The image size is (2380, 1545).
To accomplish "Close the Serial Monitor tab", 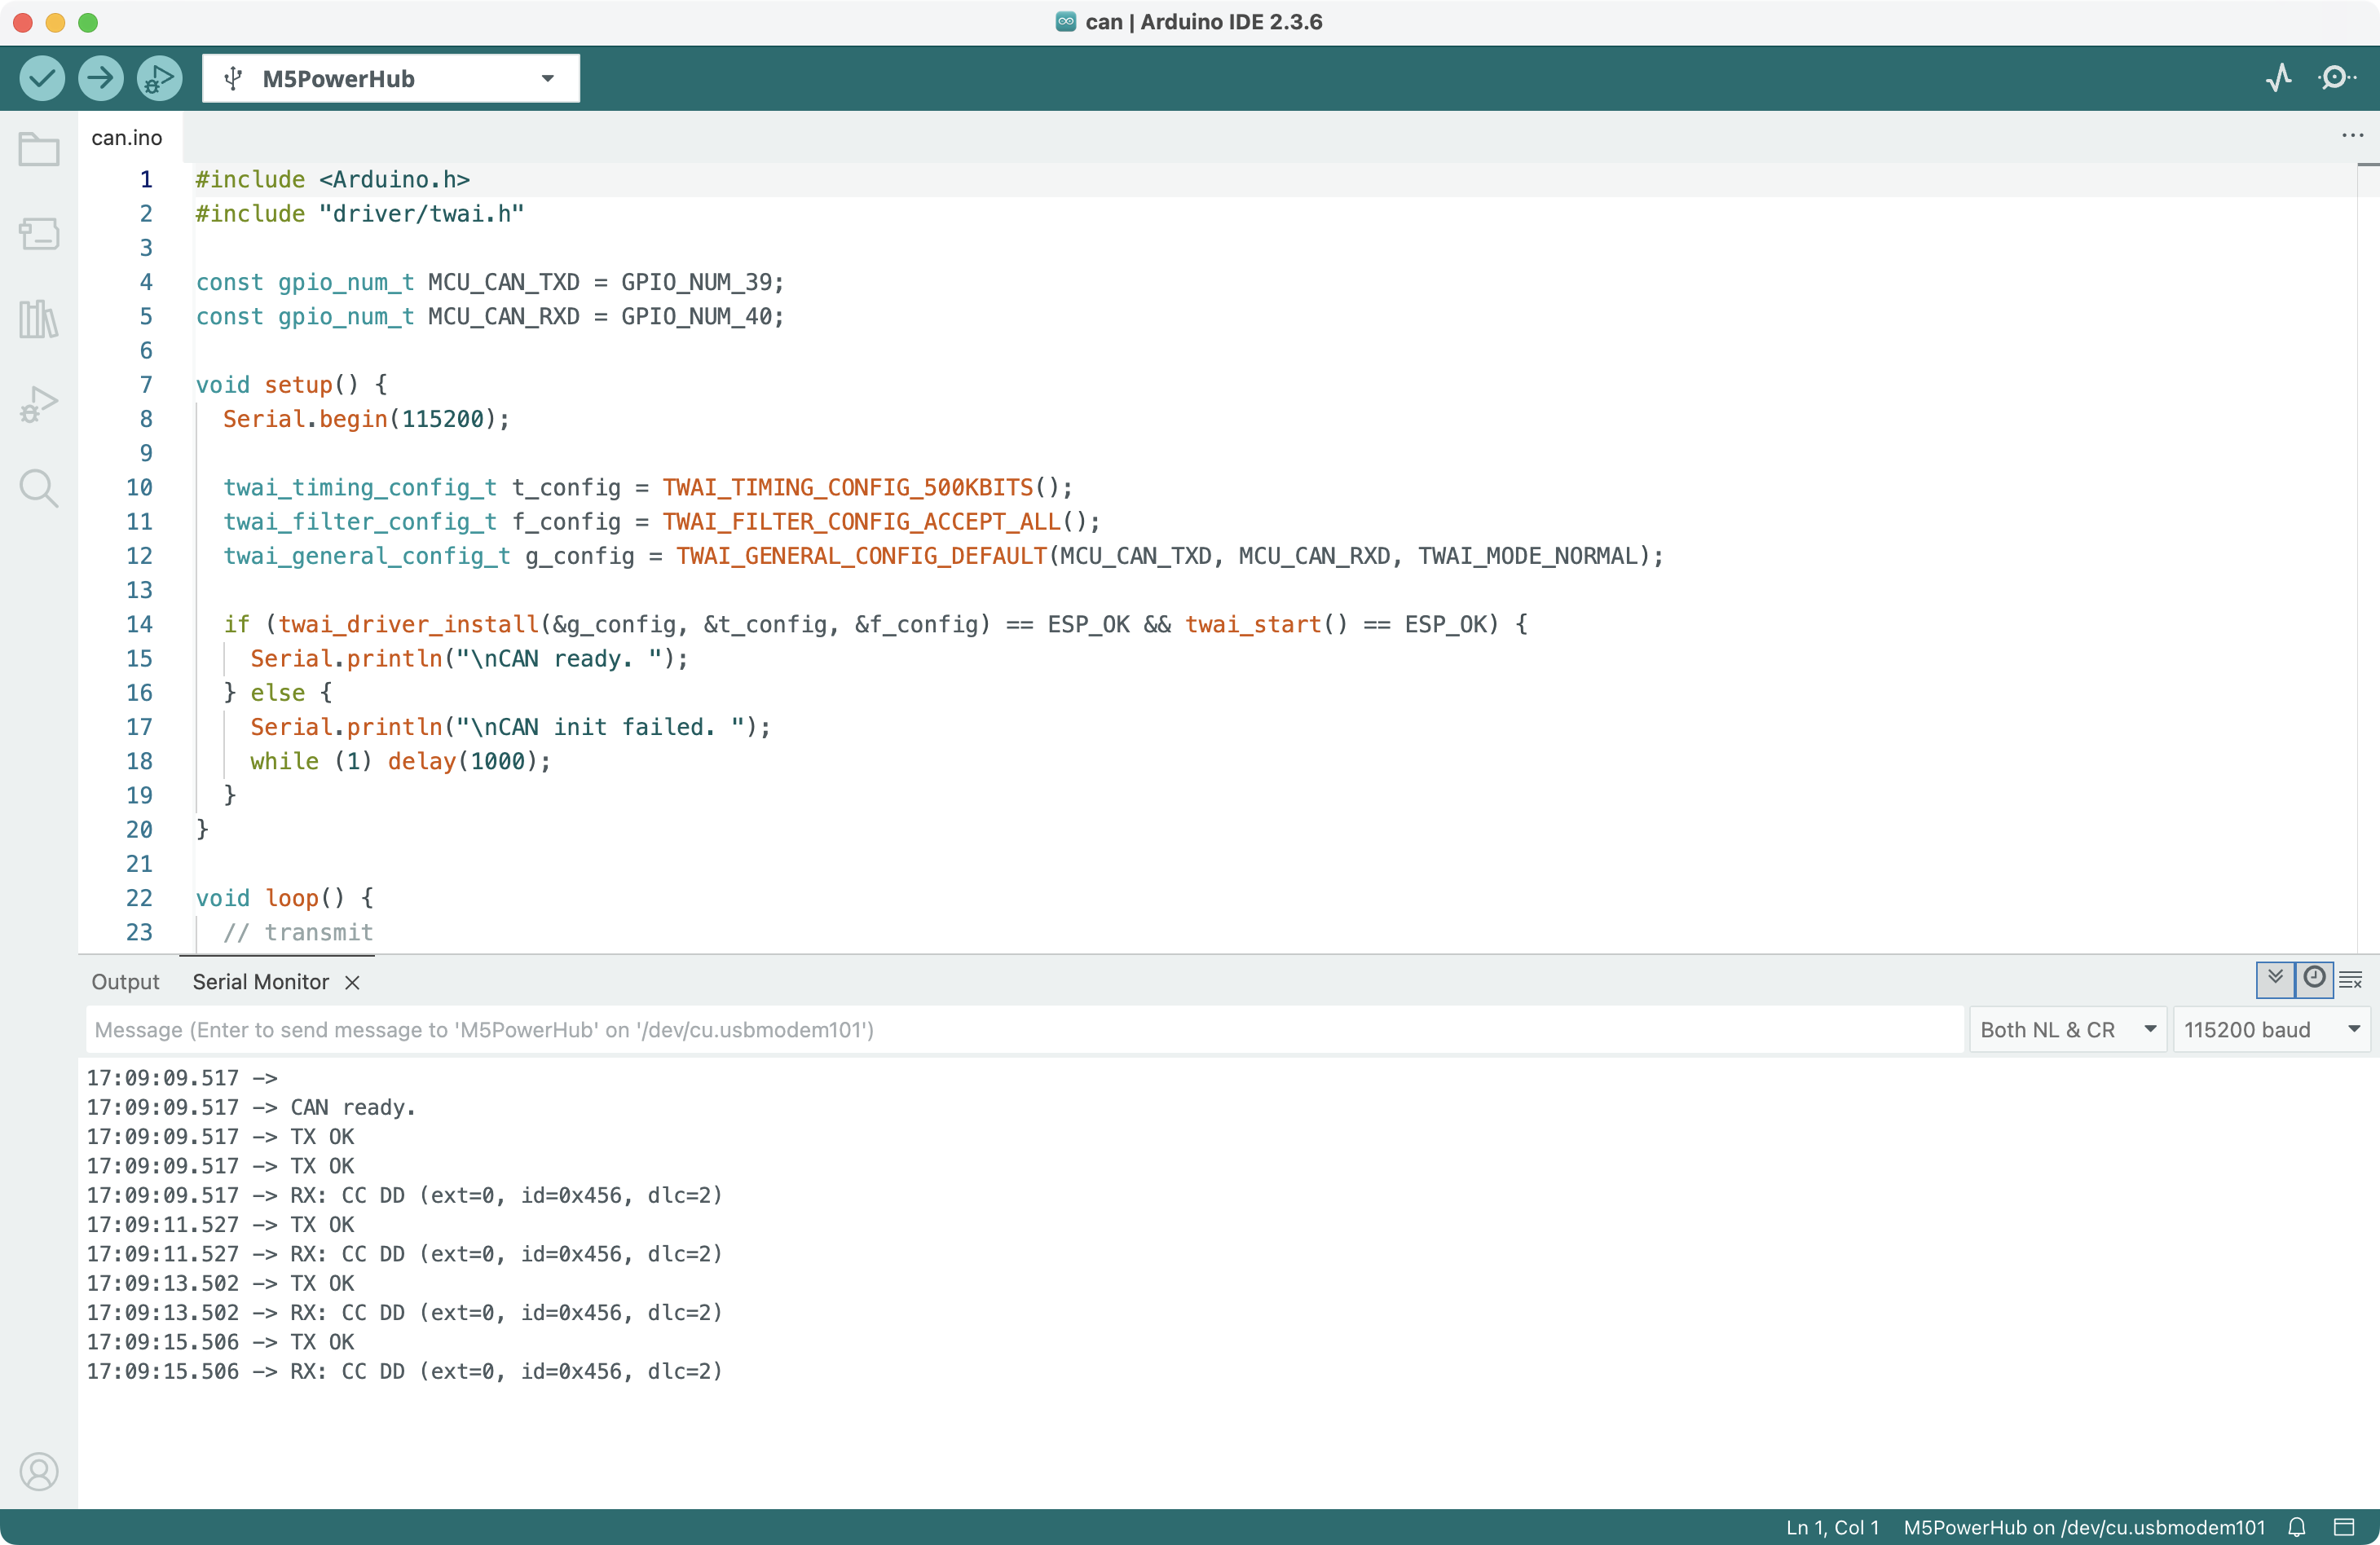I will point(352,983).
